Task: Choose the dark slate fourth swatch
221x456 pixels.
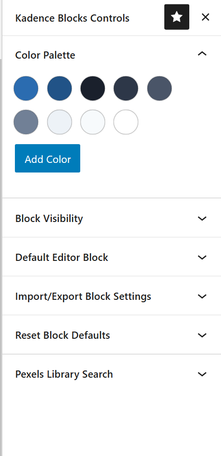Action: 126,88
